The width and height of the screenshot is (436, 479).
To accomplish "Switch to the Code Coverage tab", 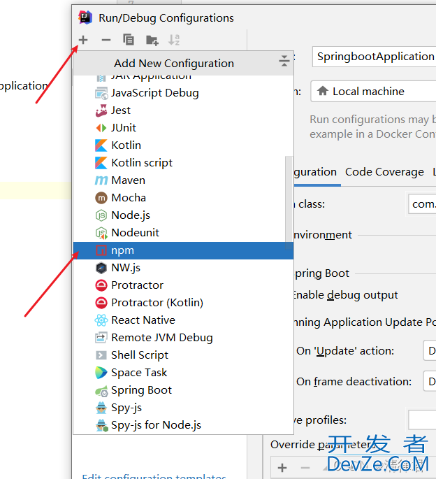I will click(x=384, y=172).
